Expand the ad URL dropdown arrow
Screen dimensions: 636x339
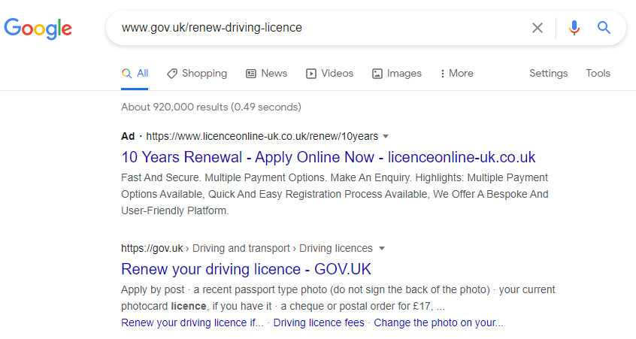point(386,137)
